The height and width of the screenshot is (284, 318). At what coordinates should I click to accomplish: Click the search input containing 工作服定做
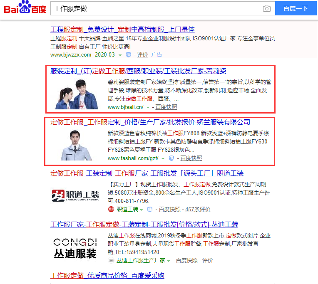point(156,8)
